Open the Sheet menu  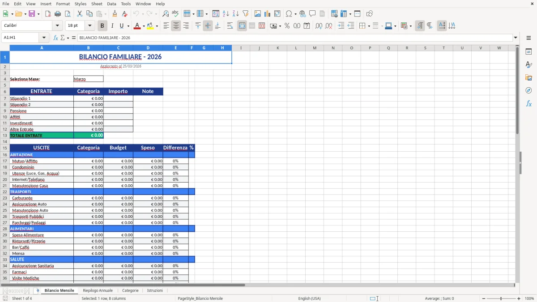[x=97, y=4]
